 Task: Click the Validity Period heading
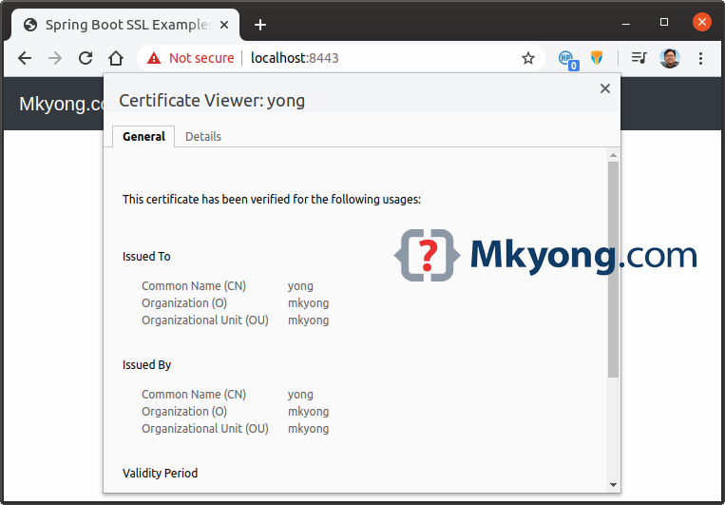[x=160, y=473]
